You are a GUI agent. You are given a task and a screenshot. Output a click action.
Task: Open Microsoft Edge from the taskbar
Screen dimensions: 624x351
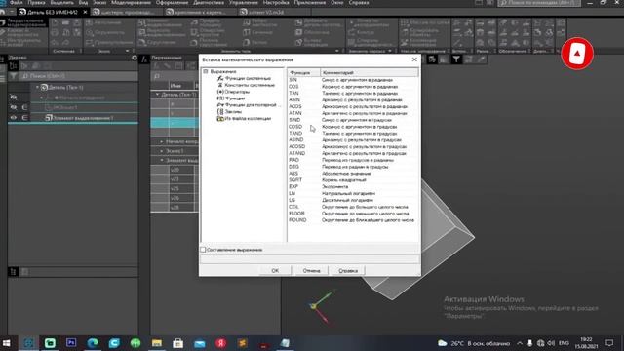(93, 343)
